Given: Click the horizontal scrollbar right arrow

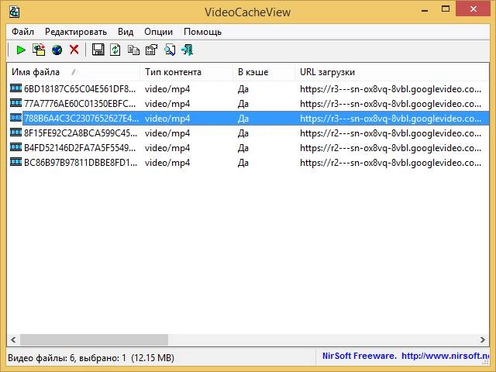Looking at the screenshot, I should [x=482, y=340].
